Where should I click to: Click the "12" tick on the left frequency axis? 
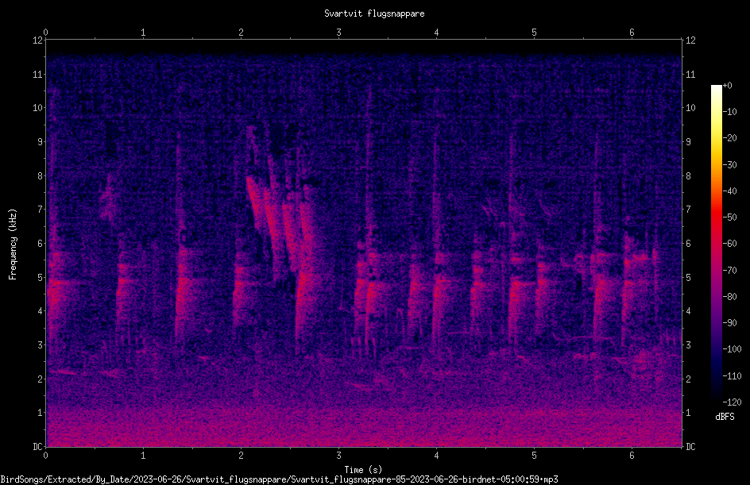(37, 40)
